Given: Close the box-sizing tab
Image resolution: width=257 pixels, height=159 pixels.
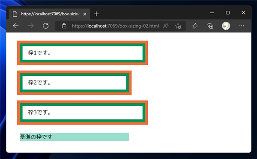Looking at the screenshot, I should (x=85, y=14).
